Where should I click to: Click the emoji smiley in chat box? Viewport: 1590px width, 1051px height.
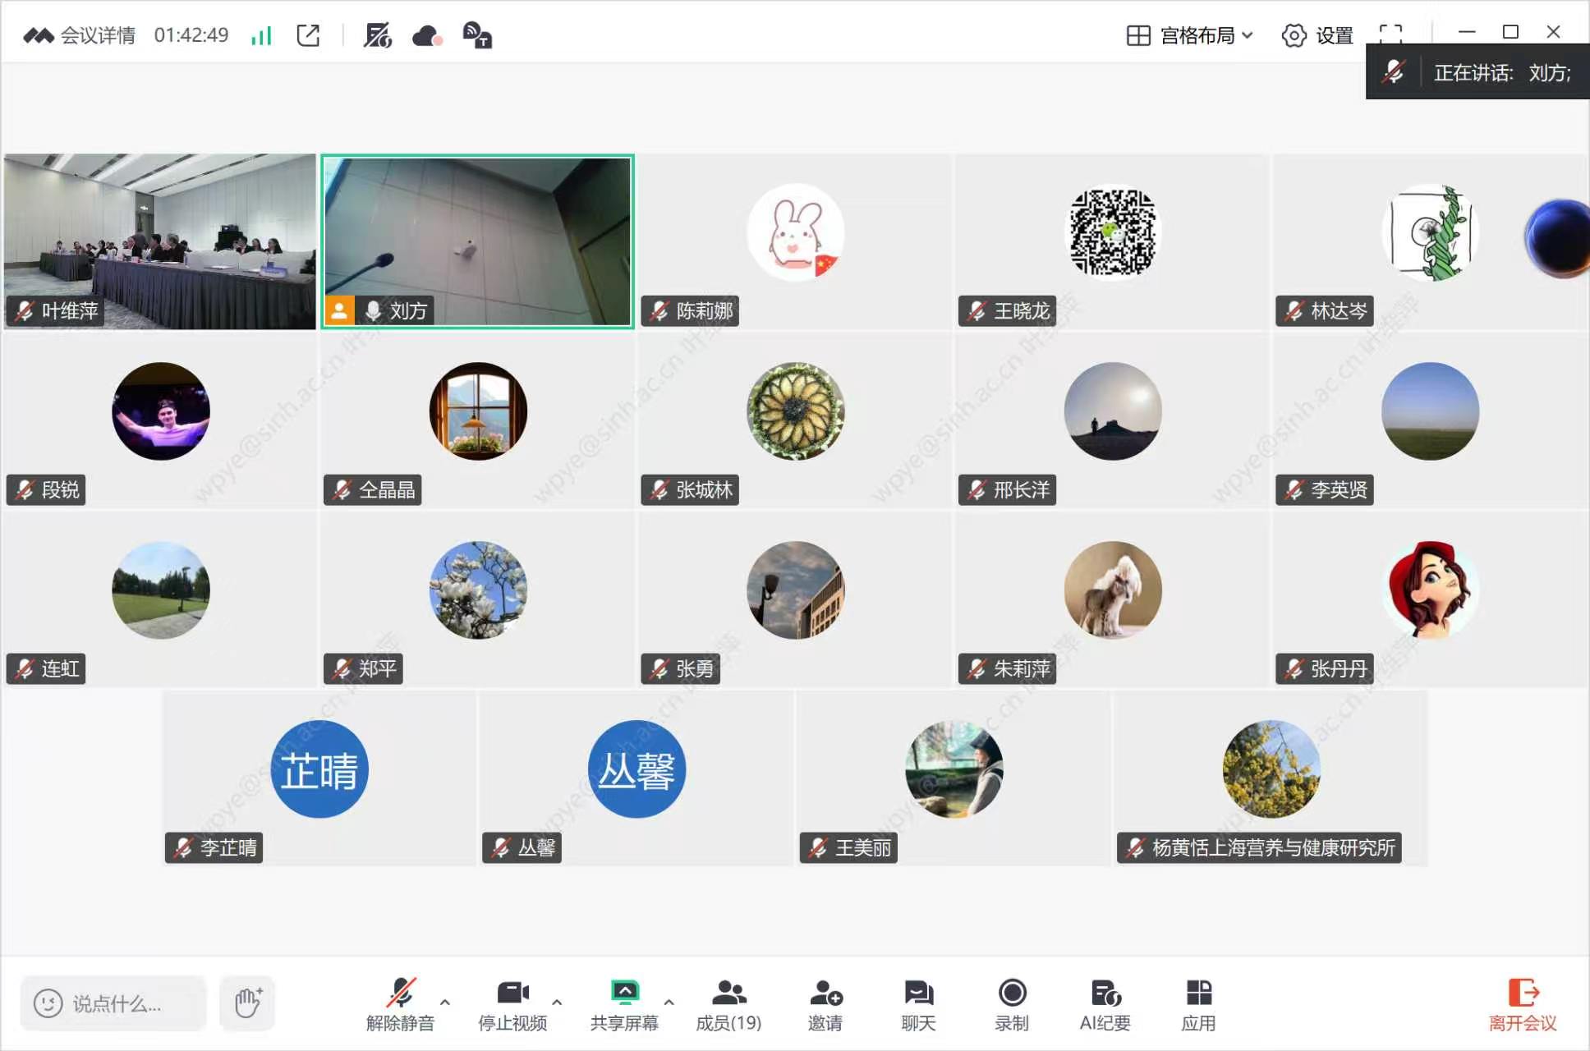[48, 1003]
